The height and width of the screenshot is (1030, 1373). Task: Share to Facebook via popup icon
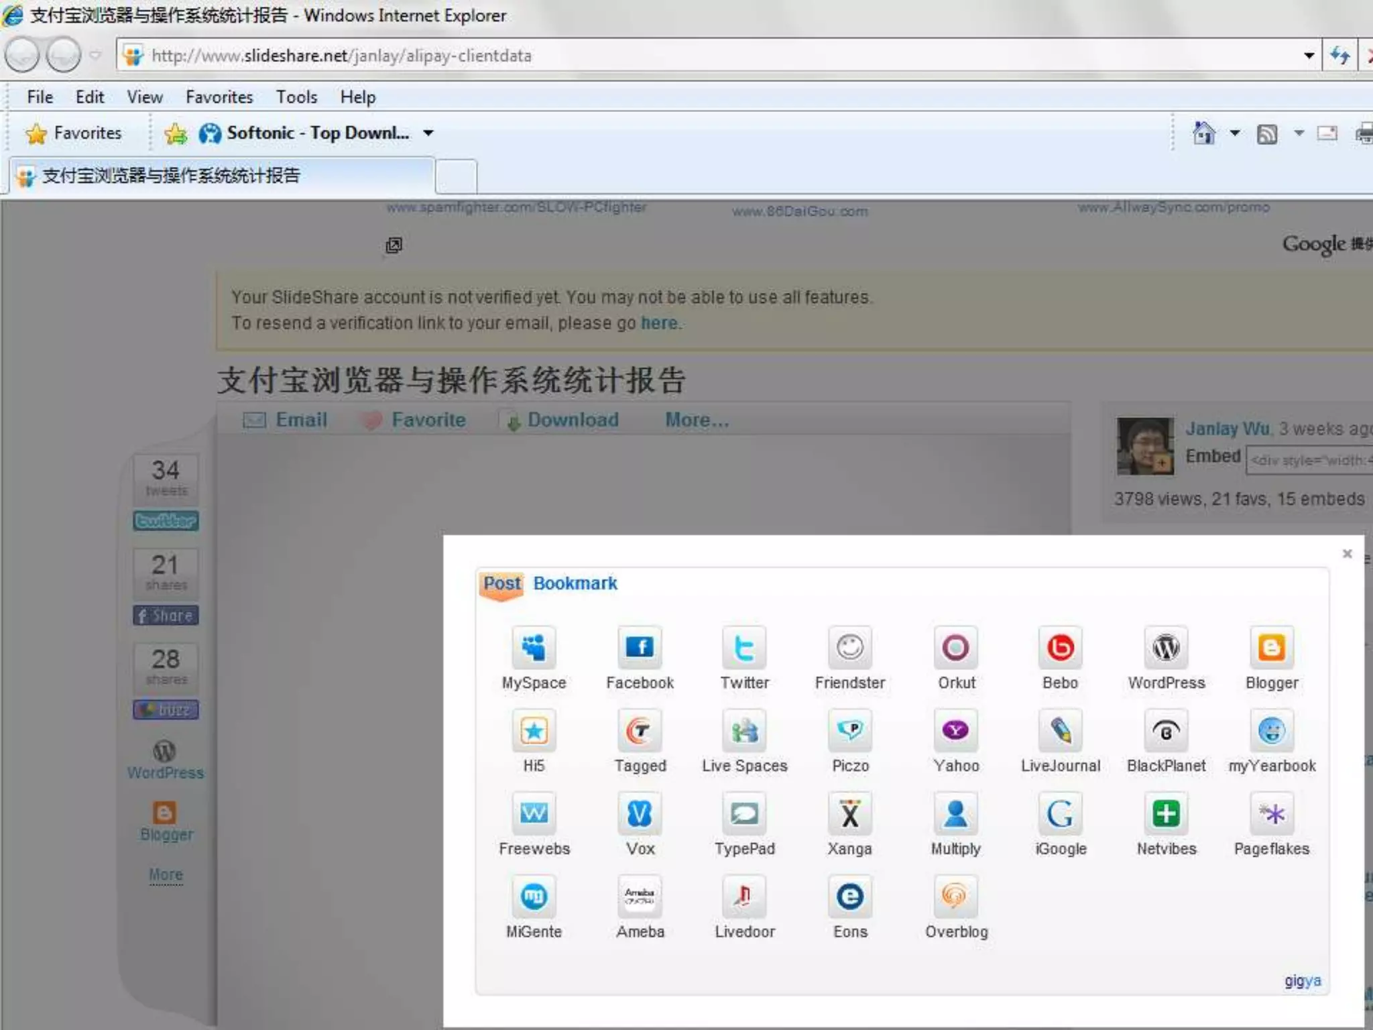click(640, 648)
